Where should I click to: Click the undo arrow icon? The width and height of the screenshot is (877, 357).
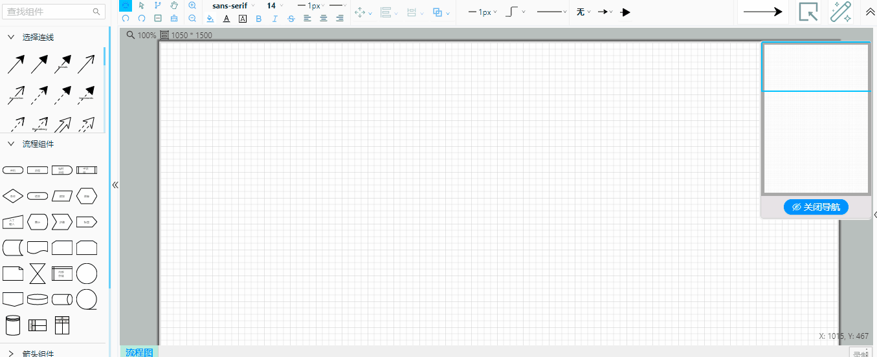point(126,19)
